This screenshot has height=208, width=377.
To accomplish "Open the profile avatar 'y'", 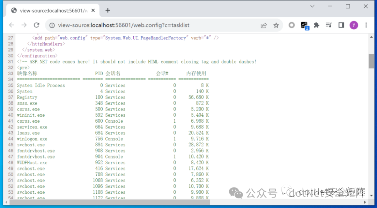I will 354,25.
